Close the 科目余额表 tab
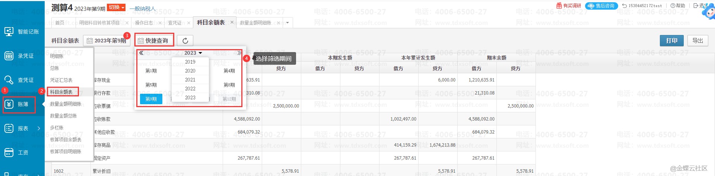The image size is (715, 176). pos(232,22)
